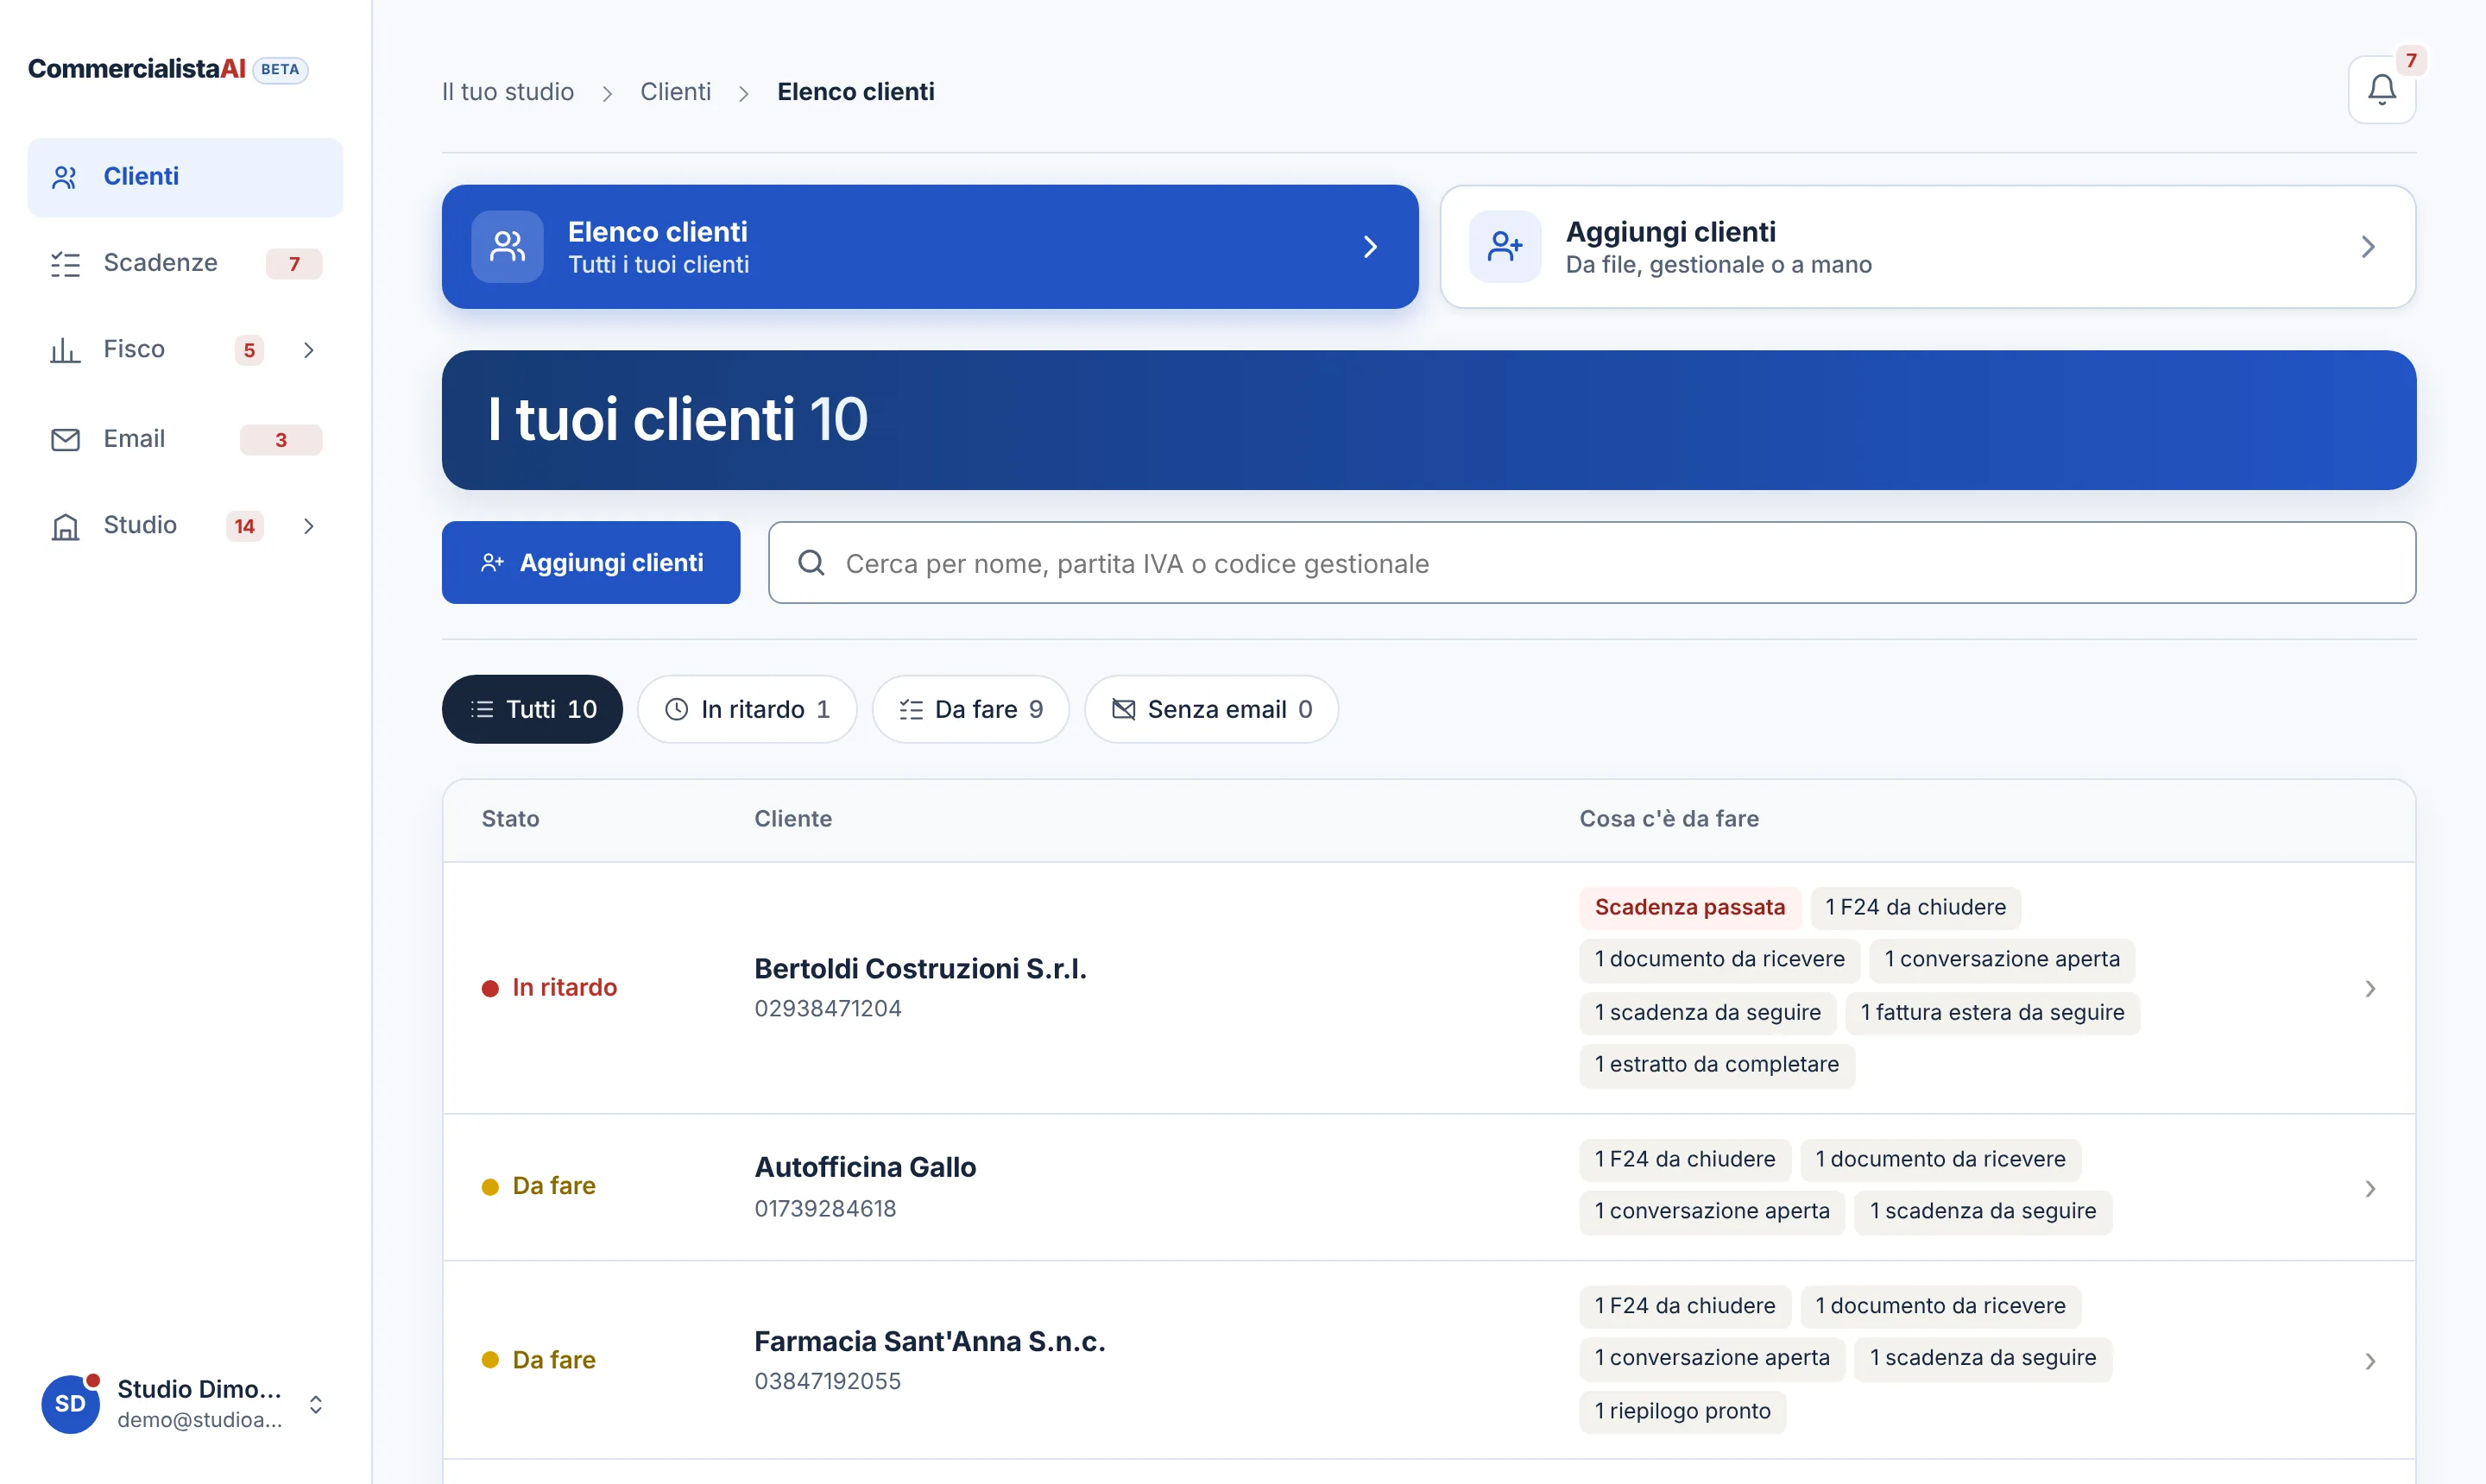The height and width of the screenshot is (1484, 2486).
Task: Go to Il tuo studio breadcrumb
Action: pos(508,91)
